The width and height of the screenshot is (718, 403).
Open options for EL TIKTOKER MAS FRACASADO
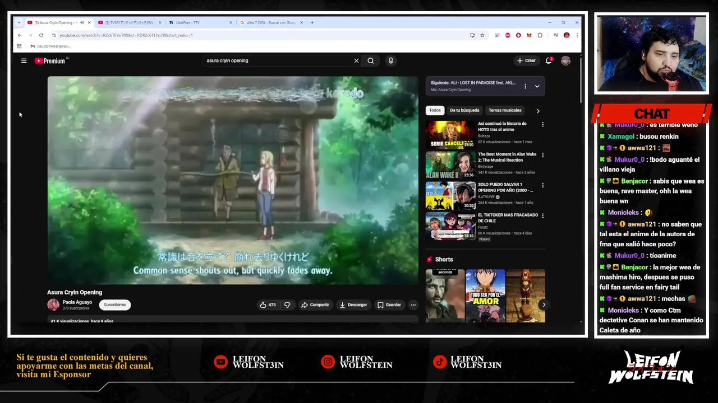coord(542,215)
